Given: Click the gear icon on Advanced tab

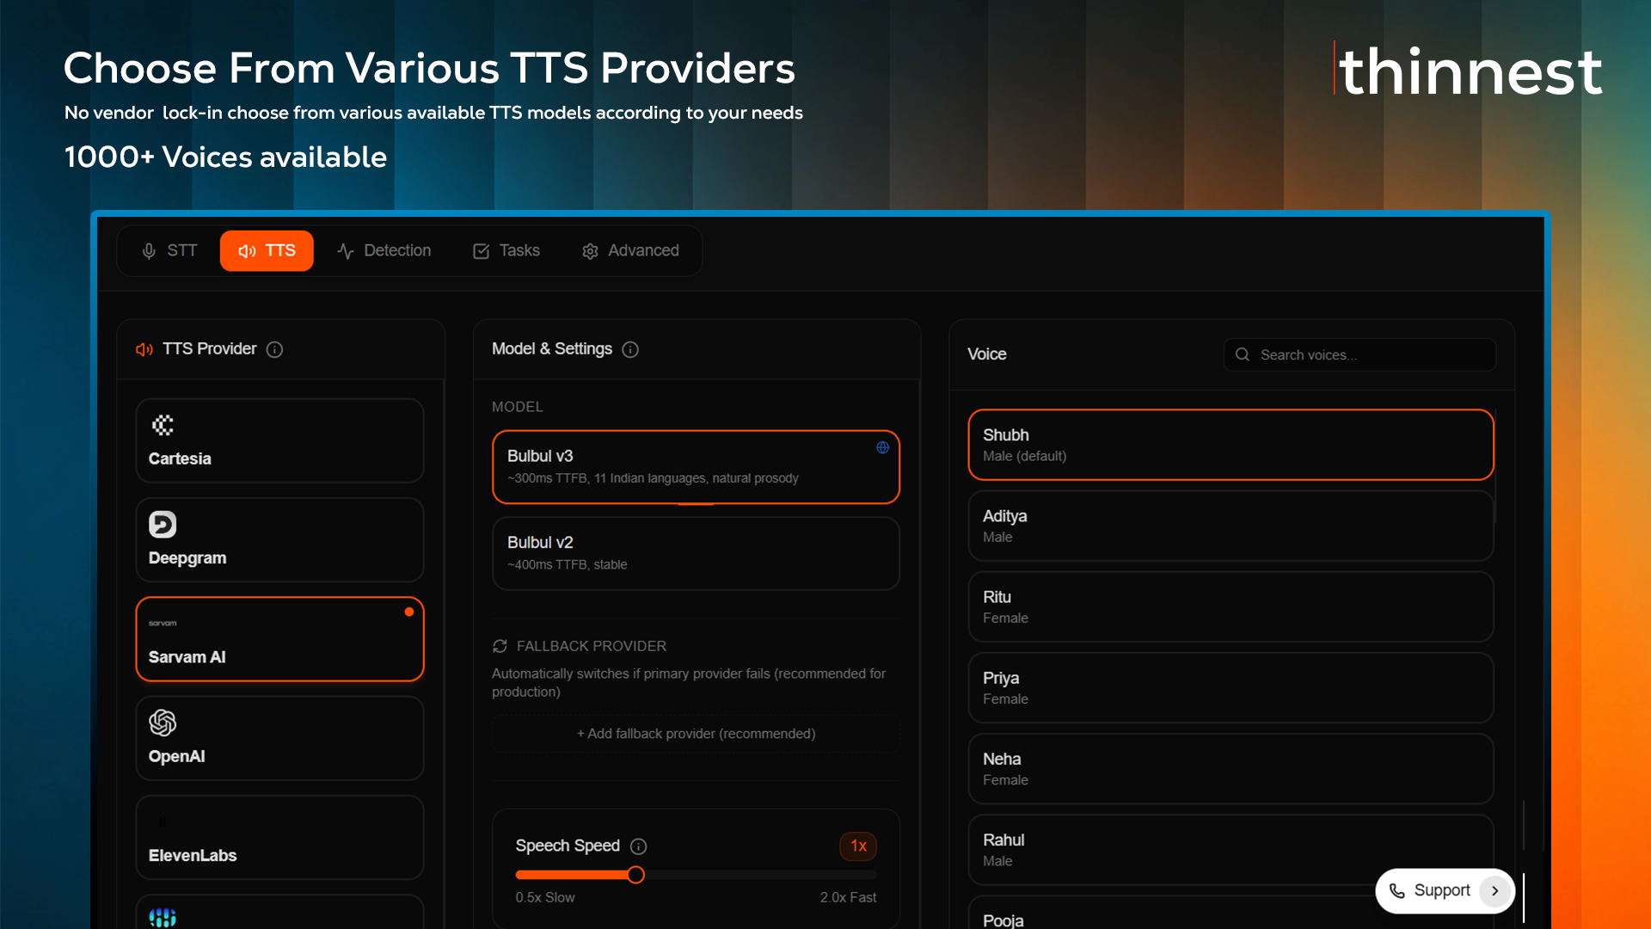Looking at the screenshot, I should click(x=590, y=251).
